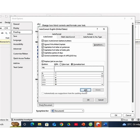The width and height of the screenshot is (140, 140).
Task: Launch Google Chrome from taskbar
Action: [x=61, y=124]
